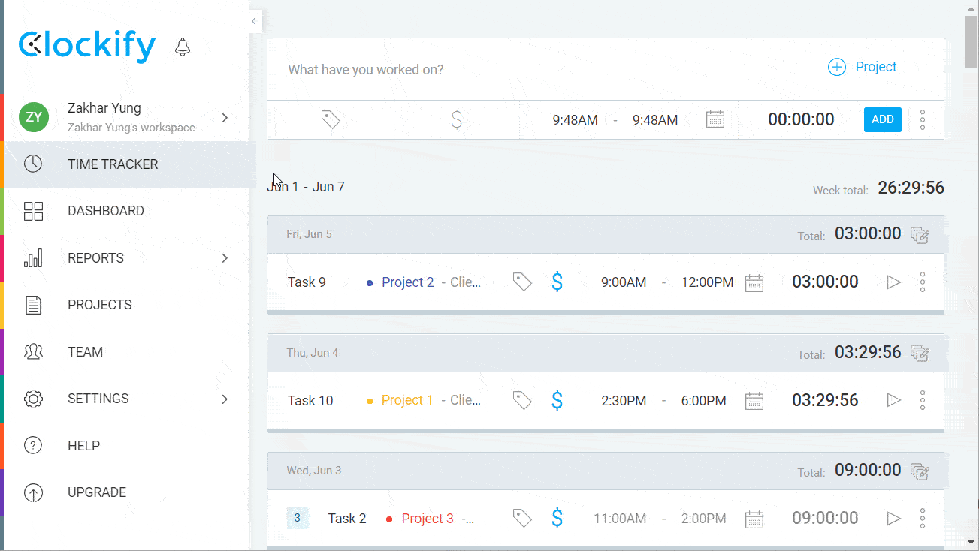This screenshot has width=979, height=551.
Task: Toggle billable status on the new time entry
Action: 456,119
